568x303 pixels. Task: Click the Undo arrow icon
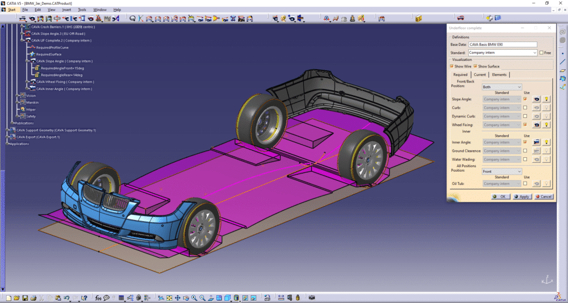click(x=67, y=298)
